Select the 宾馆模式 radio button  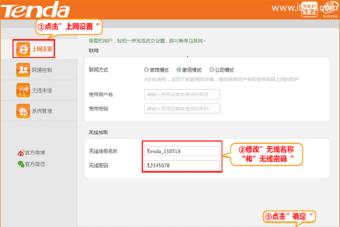click(146, 70)
